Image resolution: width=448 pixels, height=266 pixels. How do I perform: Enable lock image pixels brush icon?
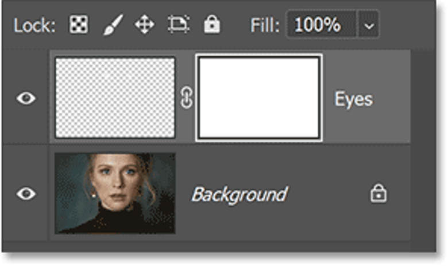(x=113, y=25)
